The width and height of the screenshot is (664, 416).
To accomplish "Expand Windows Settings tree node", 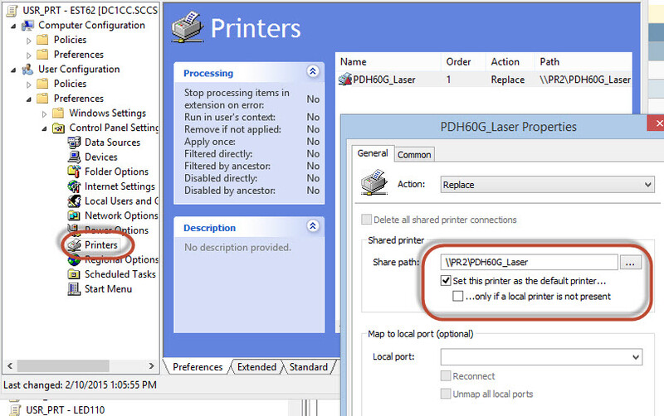I will 45,114.
